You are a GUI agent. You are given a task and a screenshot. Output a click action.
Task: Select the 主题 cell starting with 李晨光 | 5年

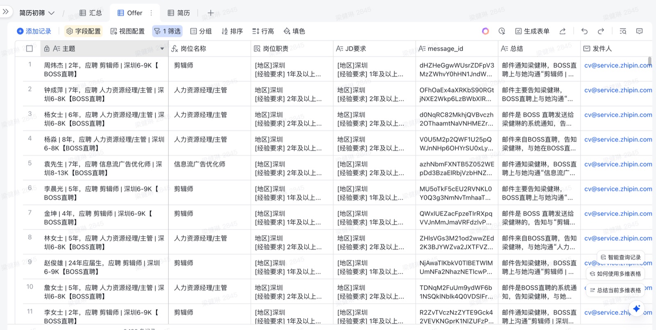104,193
